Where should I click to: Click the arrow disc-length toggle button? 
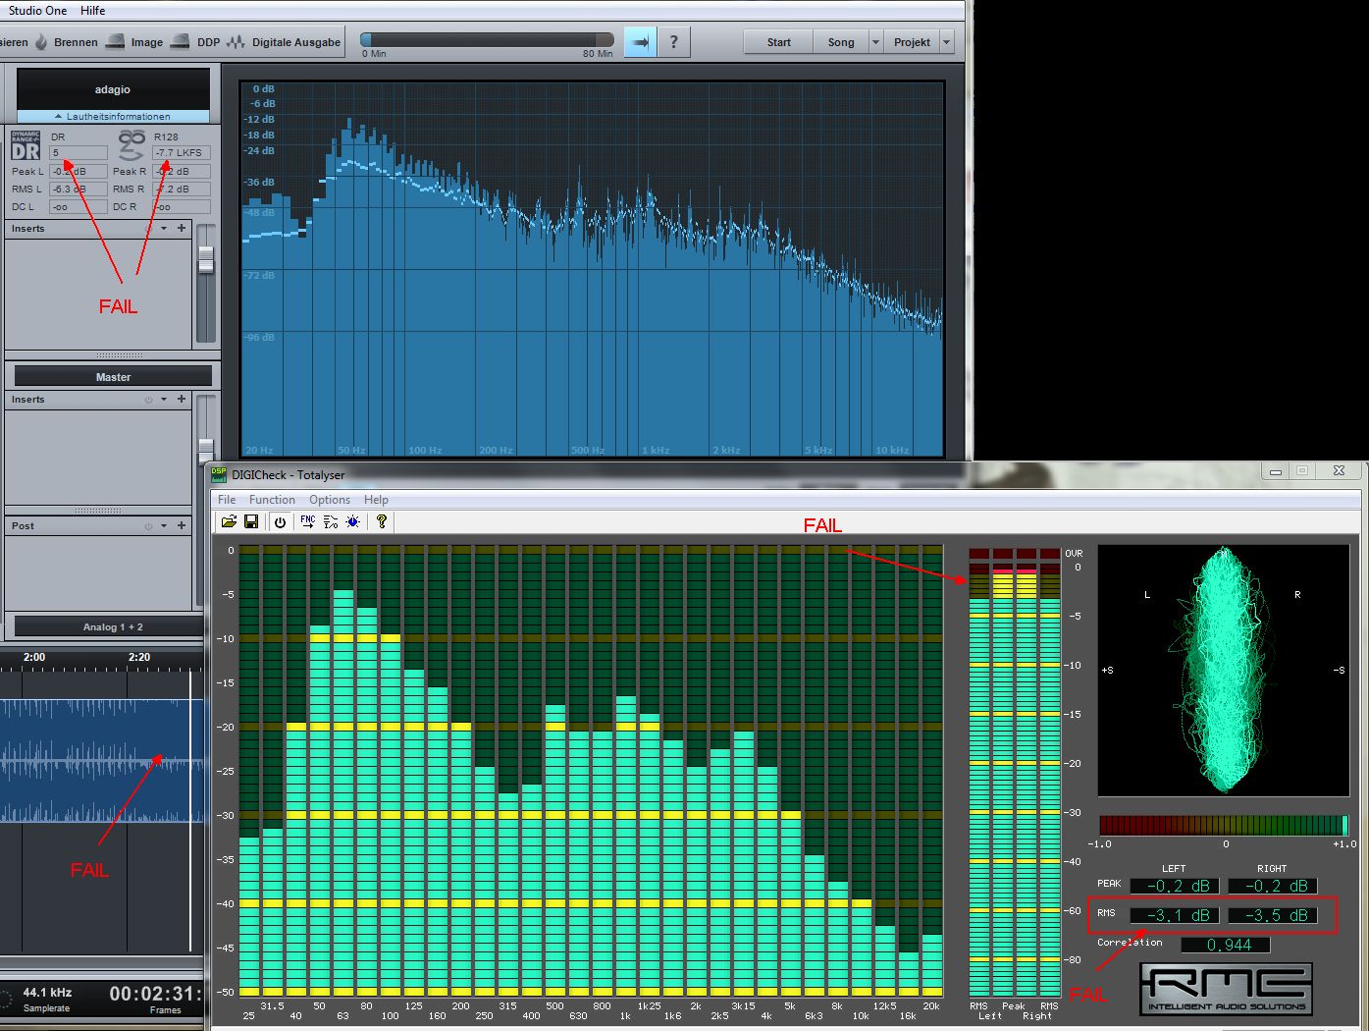coord(640,42)
